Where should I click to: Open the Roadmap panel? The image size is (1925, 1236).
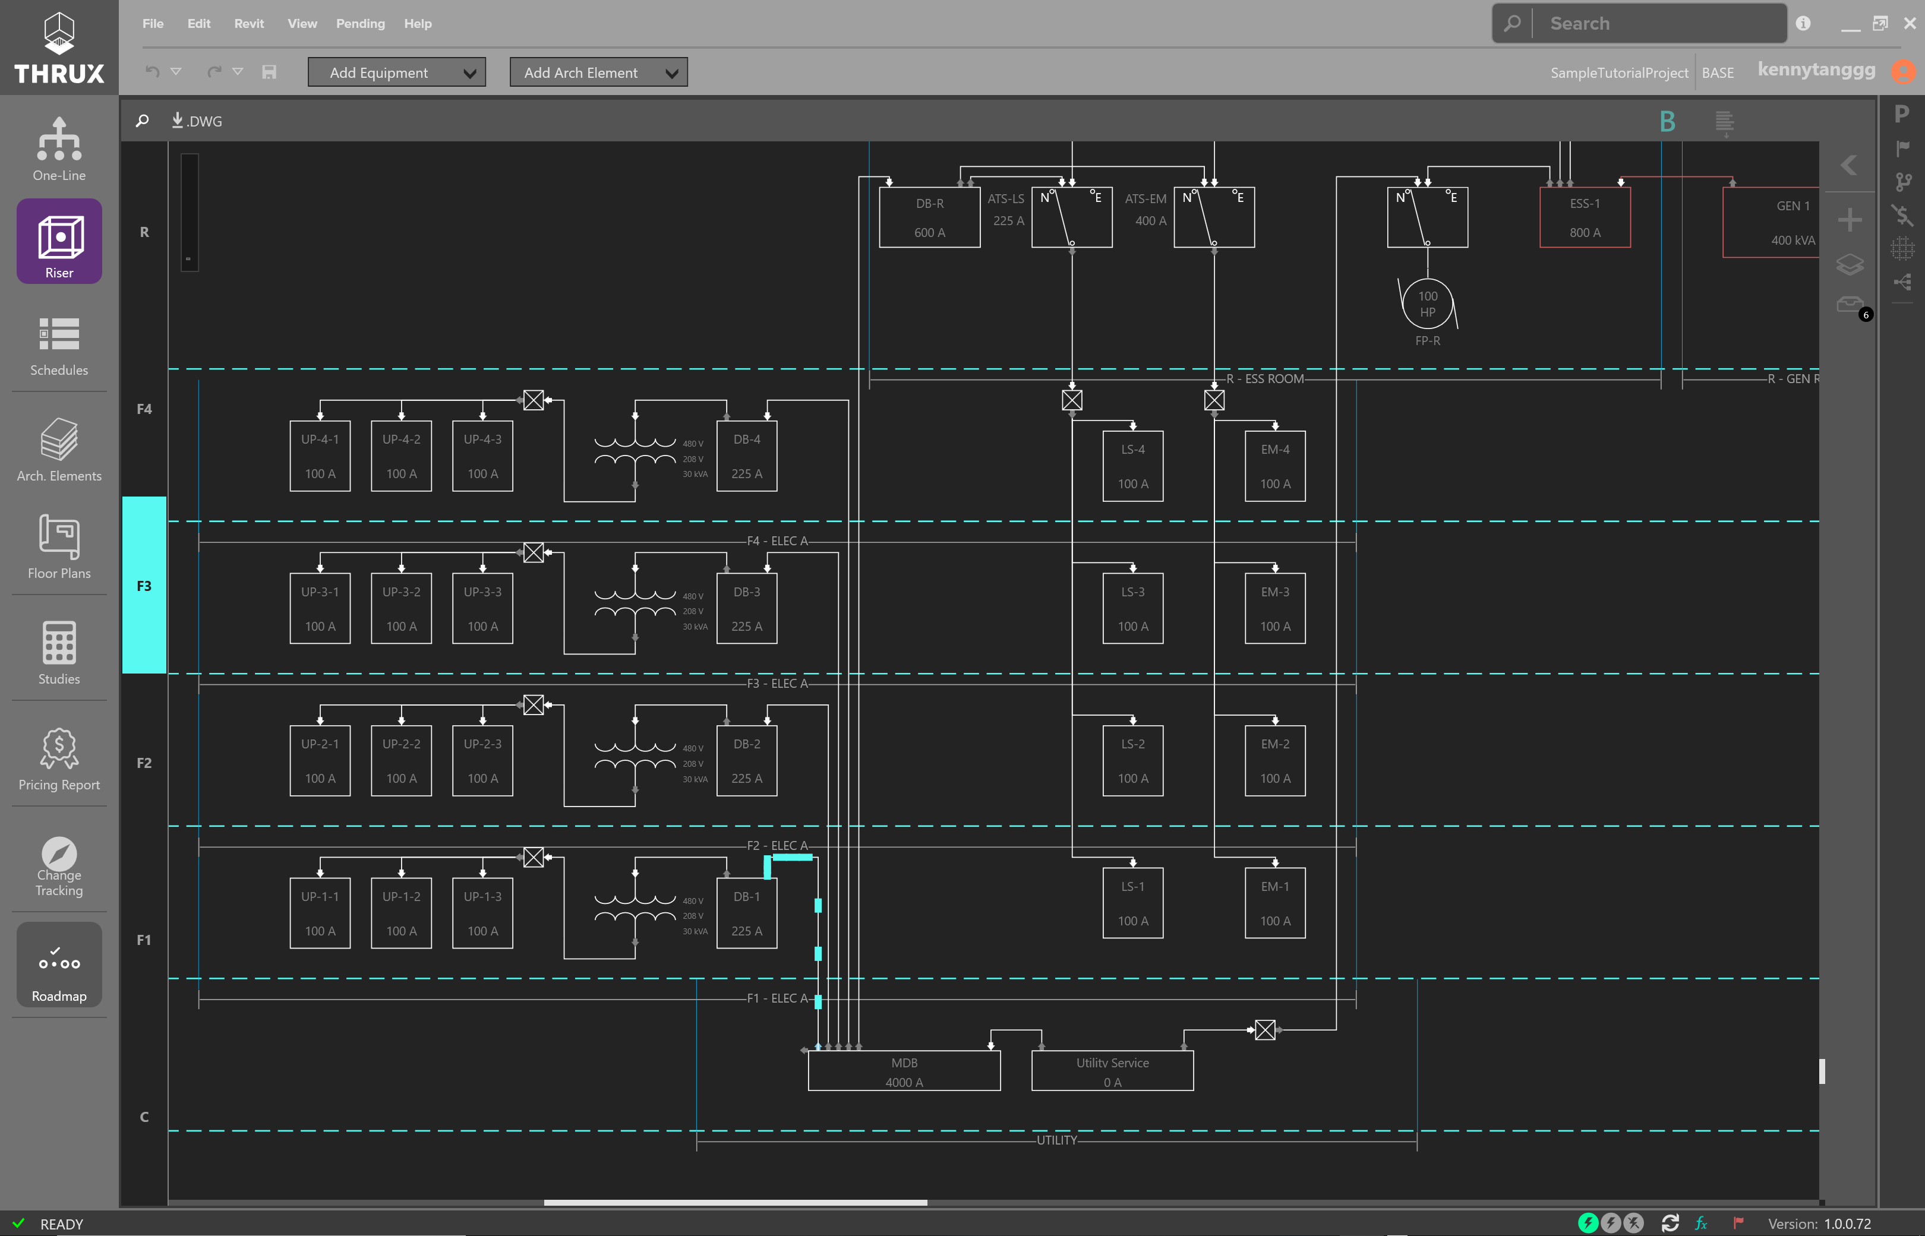pyautogui.click(x=59, y=964)
